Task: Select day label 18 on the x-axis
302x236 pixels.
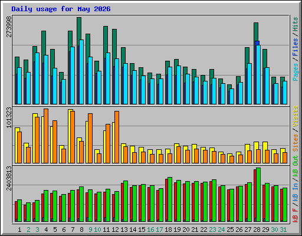Action: 168,230
